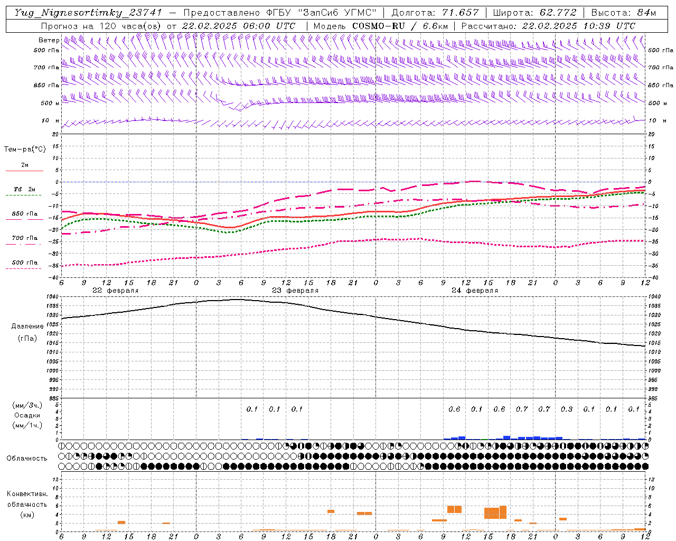
Task: Click the '(гПа)' unit label under Давление
Action: [26, 339]
